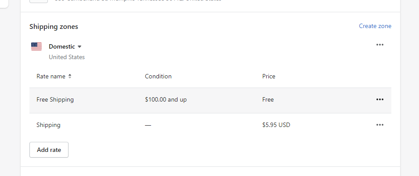Click the Rate name column header
This screenshot has height=176, width=419.
pos(51,77)
